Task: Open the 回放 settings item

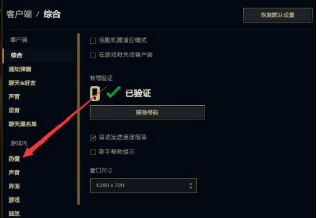Action: tap(14, 213)
